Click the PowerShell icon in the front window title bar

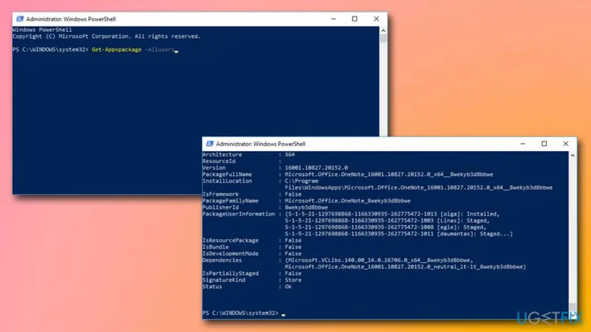click(210, 144)
